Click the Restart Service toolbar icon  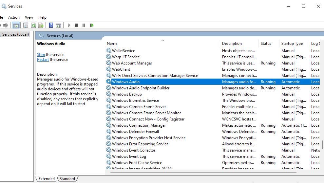pos(91,25)
